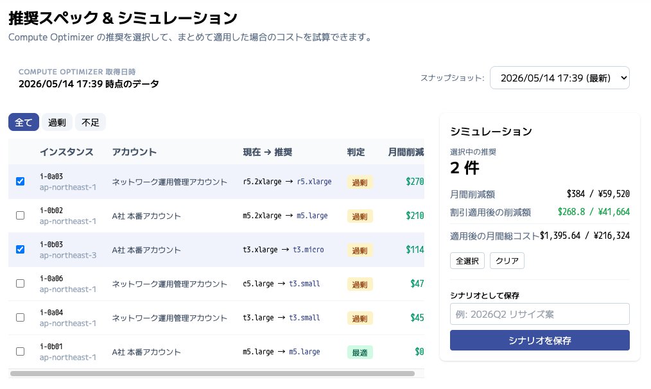Click the 判定 column header
The width and height of the screenshot is (651, 389).
pos(356,152)
